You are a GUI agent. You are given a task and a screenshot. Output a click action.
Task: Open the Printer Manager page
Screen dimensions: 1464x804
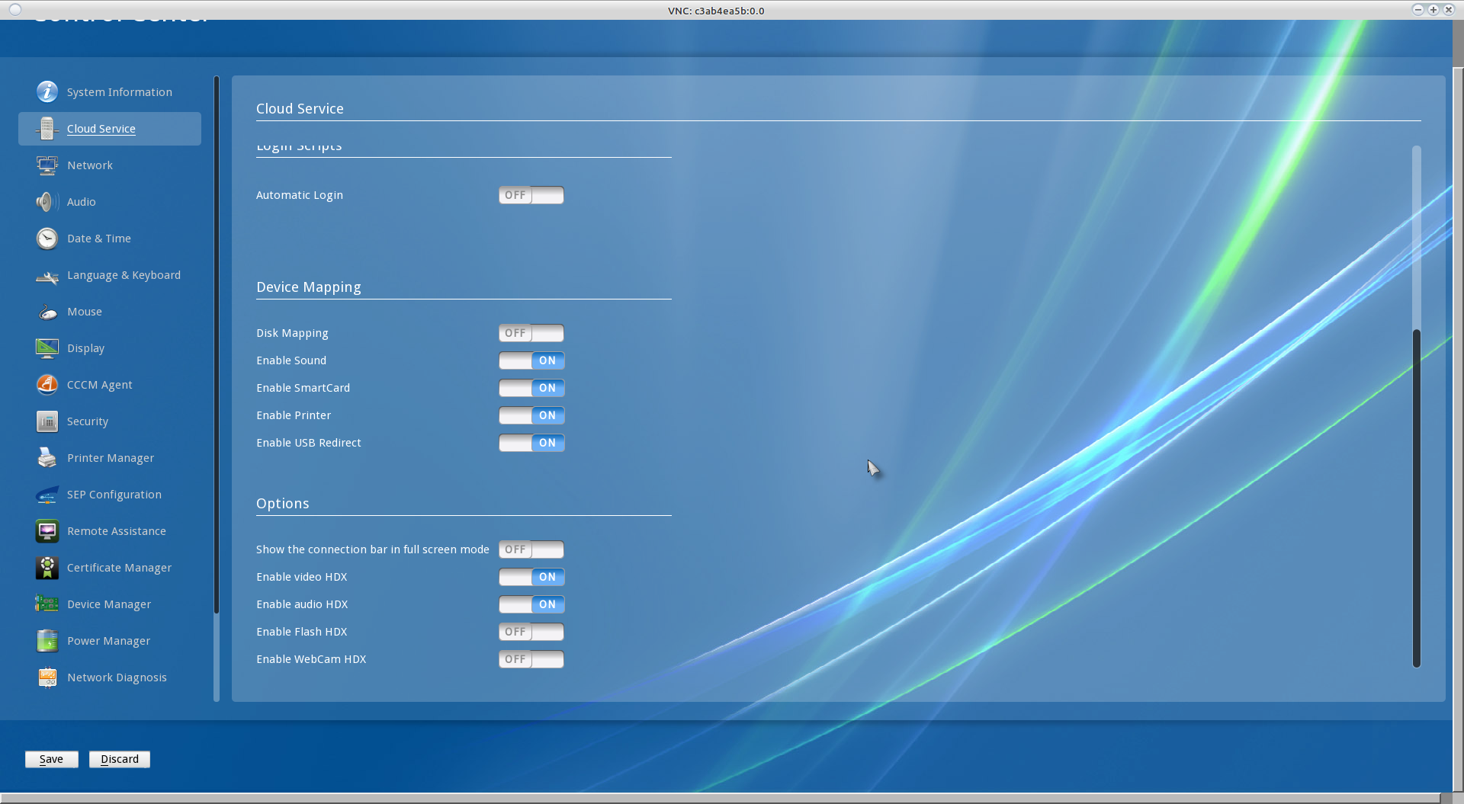click(111, 458)
